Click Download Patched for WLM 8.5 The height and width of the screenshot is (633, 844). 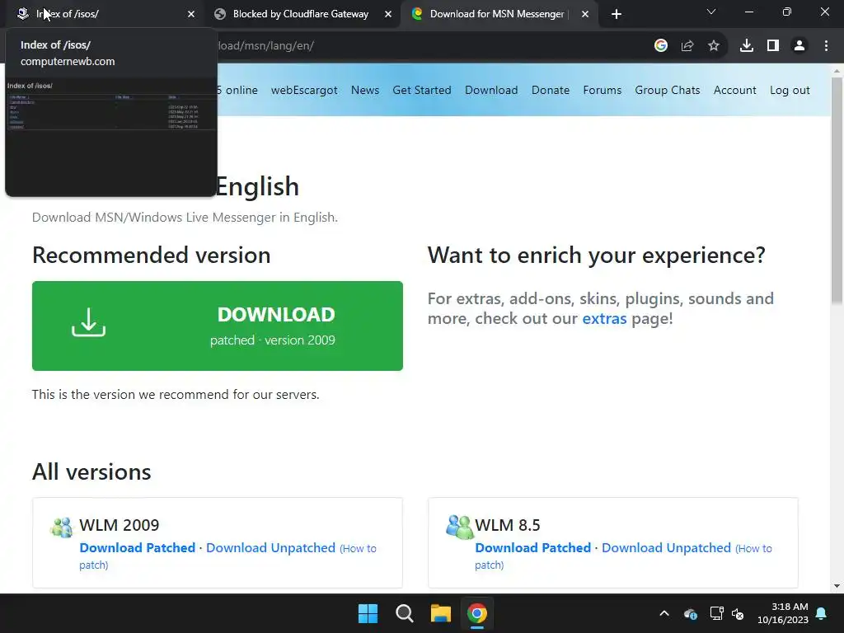pos(533,548)
